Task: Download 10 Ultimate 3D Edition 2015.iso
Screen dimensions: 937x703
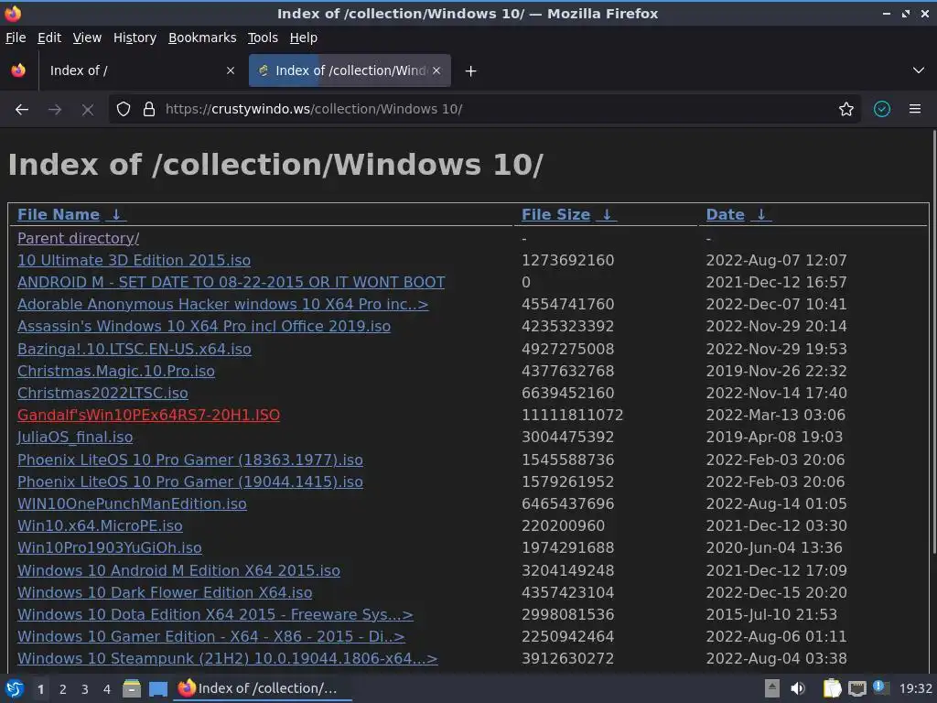Action: pos(134,261)
